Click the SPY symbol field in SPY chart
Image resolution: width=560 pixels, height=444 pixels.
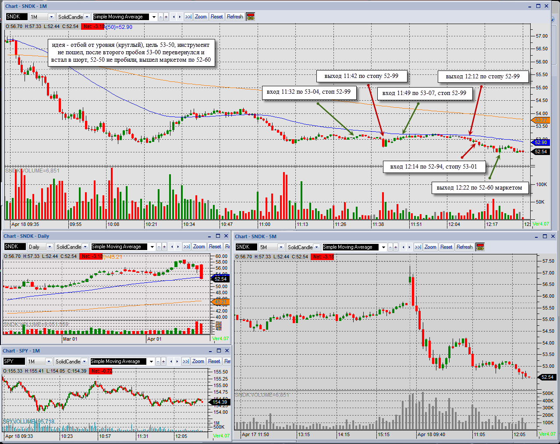[x=14, y=361]
